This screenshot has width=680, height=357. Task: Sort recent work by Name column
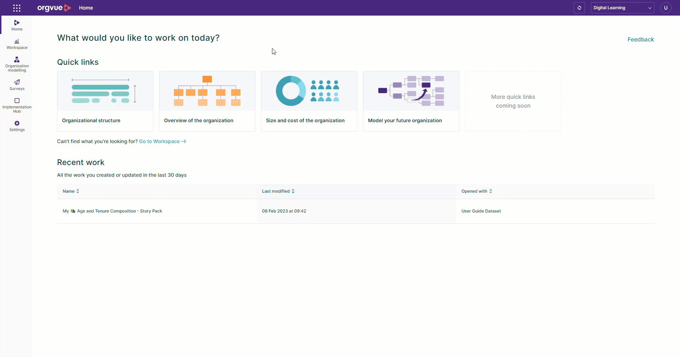pyautogui.click(x=71, y=191)
